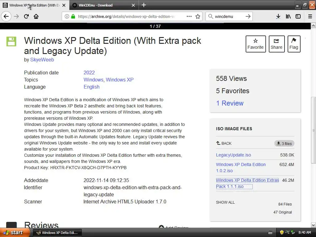The image size is (316, 237).
Task: Close the WinCDEmu Download tab
Action: click(133, 5)
